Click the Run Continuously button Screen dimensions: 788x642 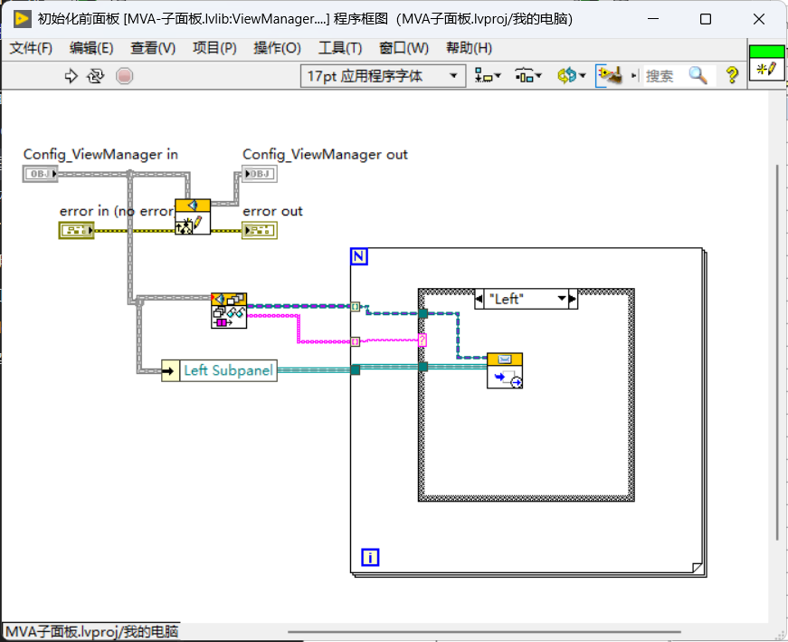[x=95, y=76]
